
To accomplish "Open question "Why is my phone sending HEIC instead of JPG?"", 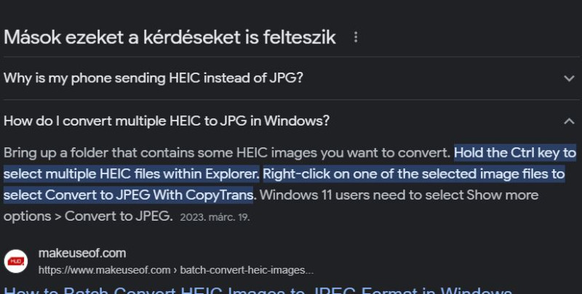I will pyautogui.click(x=154, y=78).
